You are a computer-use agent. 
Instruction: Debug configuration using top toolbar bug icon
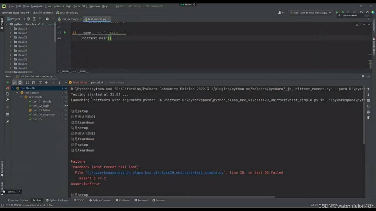pos(343,13)
